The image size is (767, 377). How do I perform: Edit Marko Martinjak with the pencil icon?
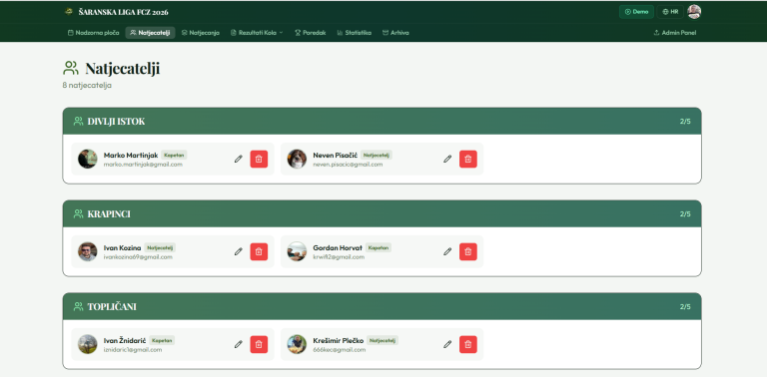(x=239, y=159)
